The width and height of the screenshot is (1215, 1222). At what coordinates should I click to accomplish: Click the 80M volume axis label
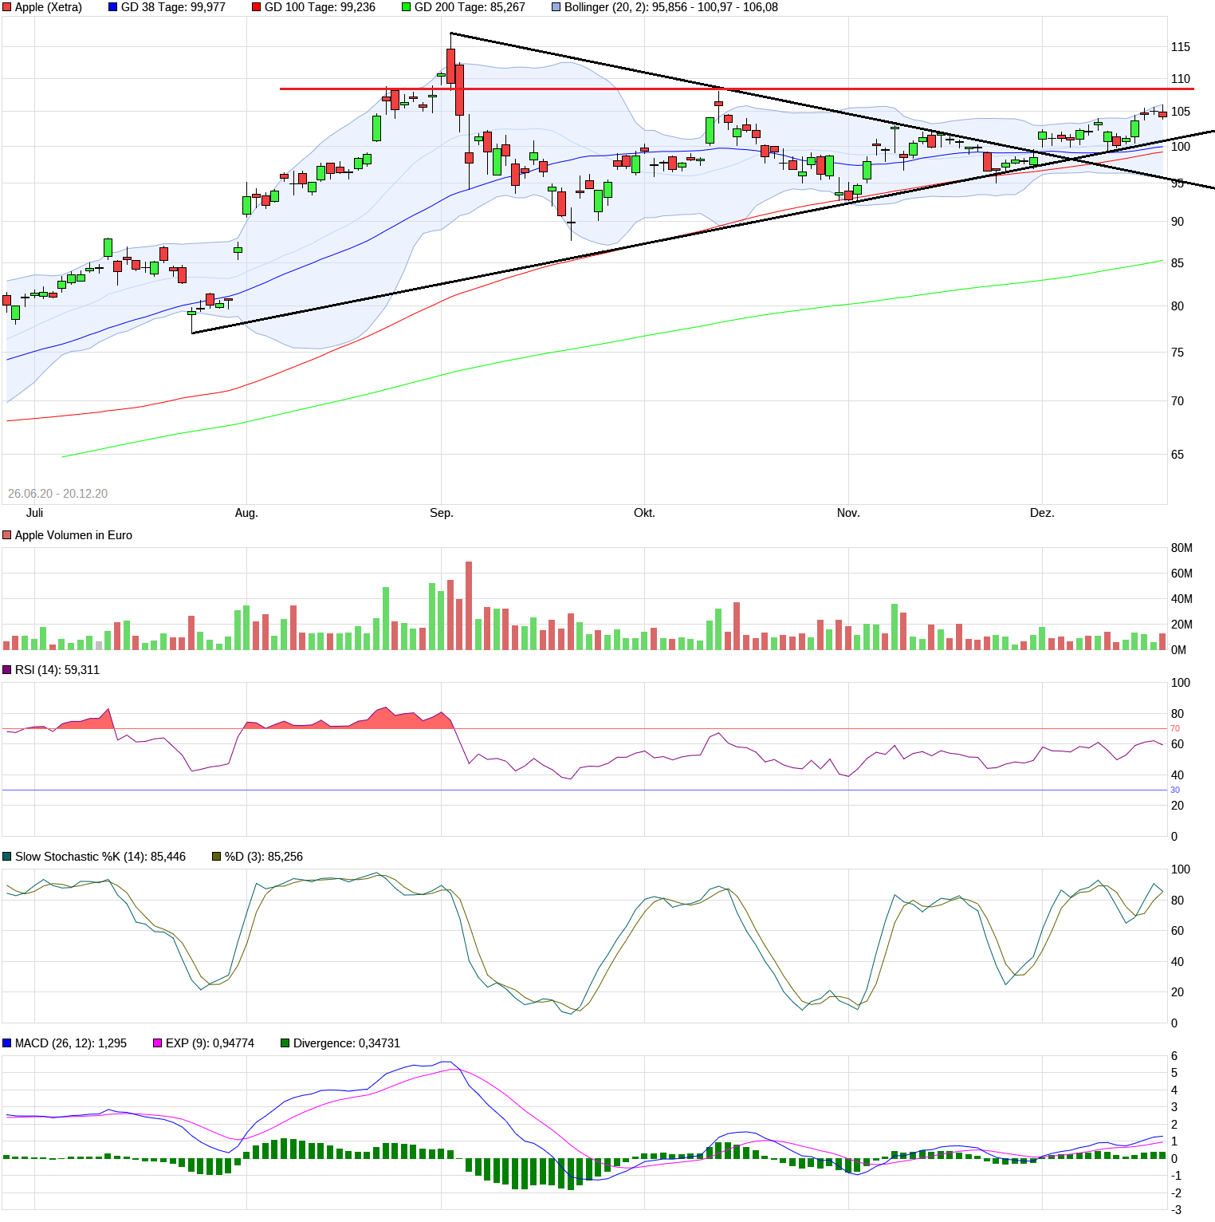1182,548
